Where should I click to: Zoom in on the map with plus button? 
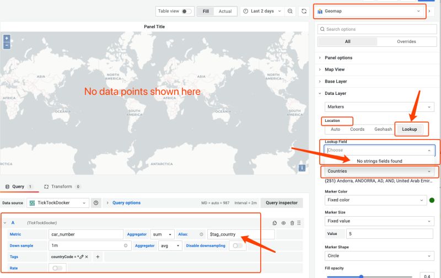pos(7,38)
